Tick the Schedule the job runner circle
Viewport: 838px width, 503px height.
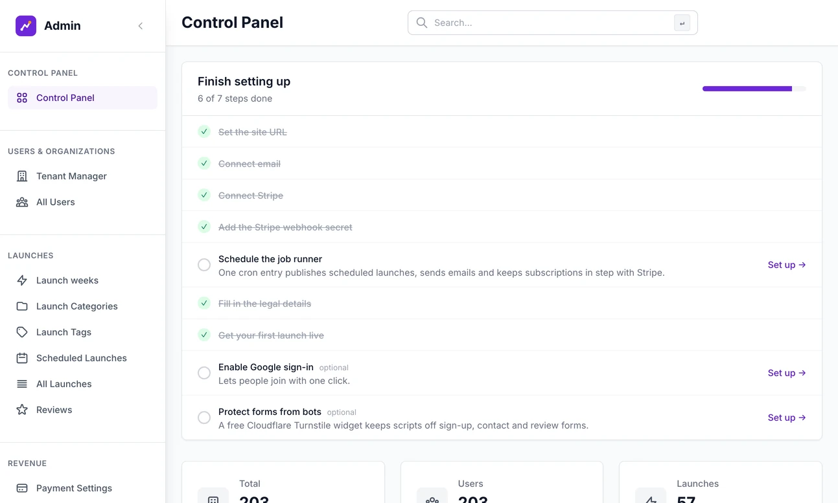204,265
